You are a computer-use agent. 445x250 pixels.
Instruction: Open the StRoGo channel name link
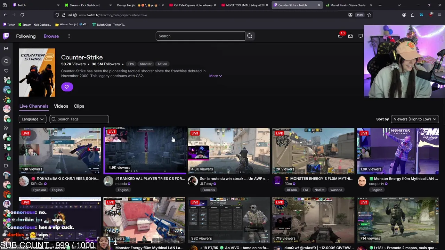tap(37, 184)
